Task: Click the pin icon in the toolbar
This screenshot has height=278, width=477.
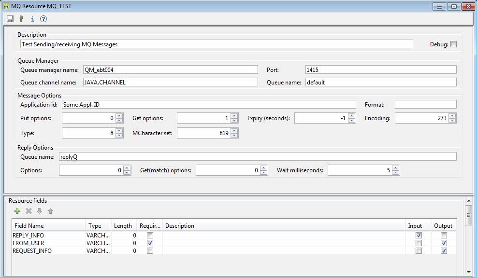Action: pos(21,19)
